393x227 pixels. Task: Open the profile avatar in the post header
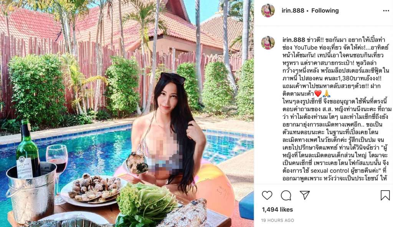click(x=268, y=10)
